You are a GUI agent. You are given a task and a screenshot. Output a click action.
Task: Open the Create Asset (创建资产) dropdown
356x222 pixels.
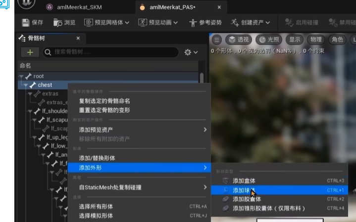pos(251,22)
